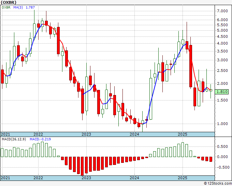
Task: Click 2025 on the price chart timeline
Action: [x=183, y=134]
